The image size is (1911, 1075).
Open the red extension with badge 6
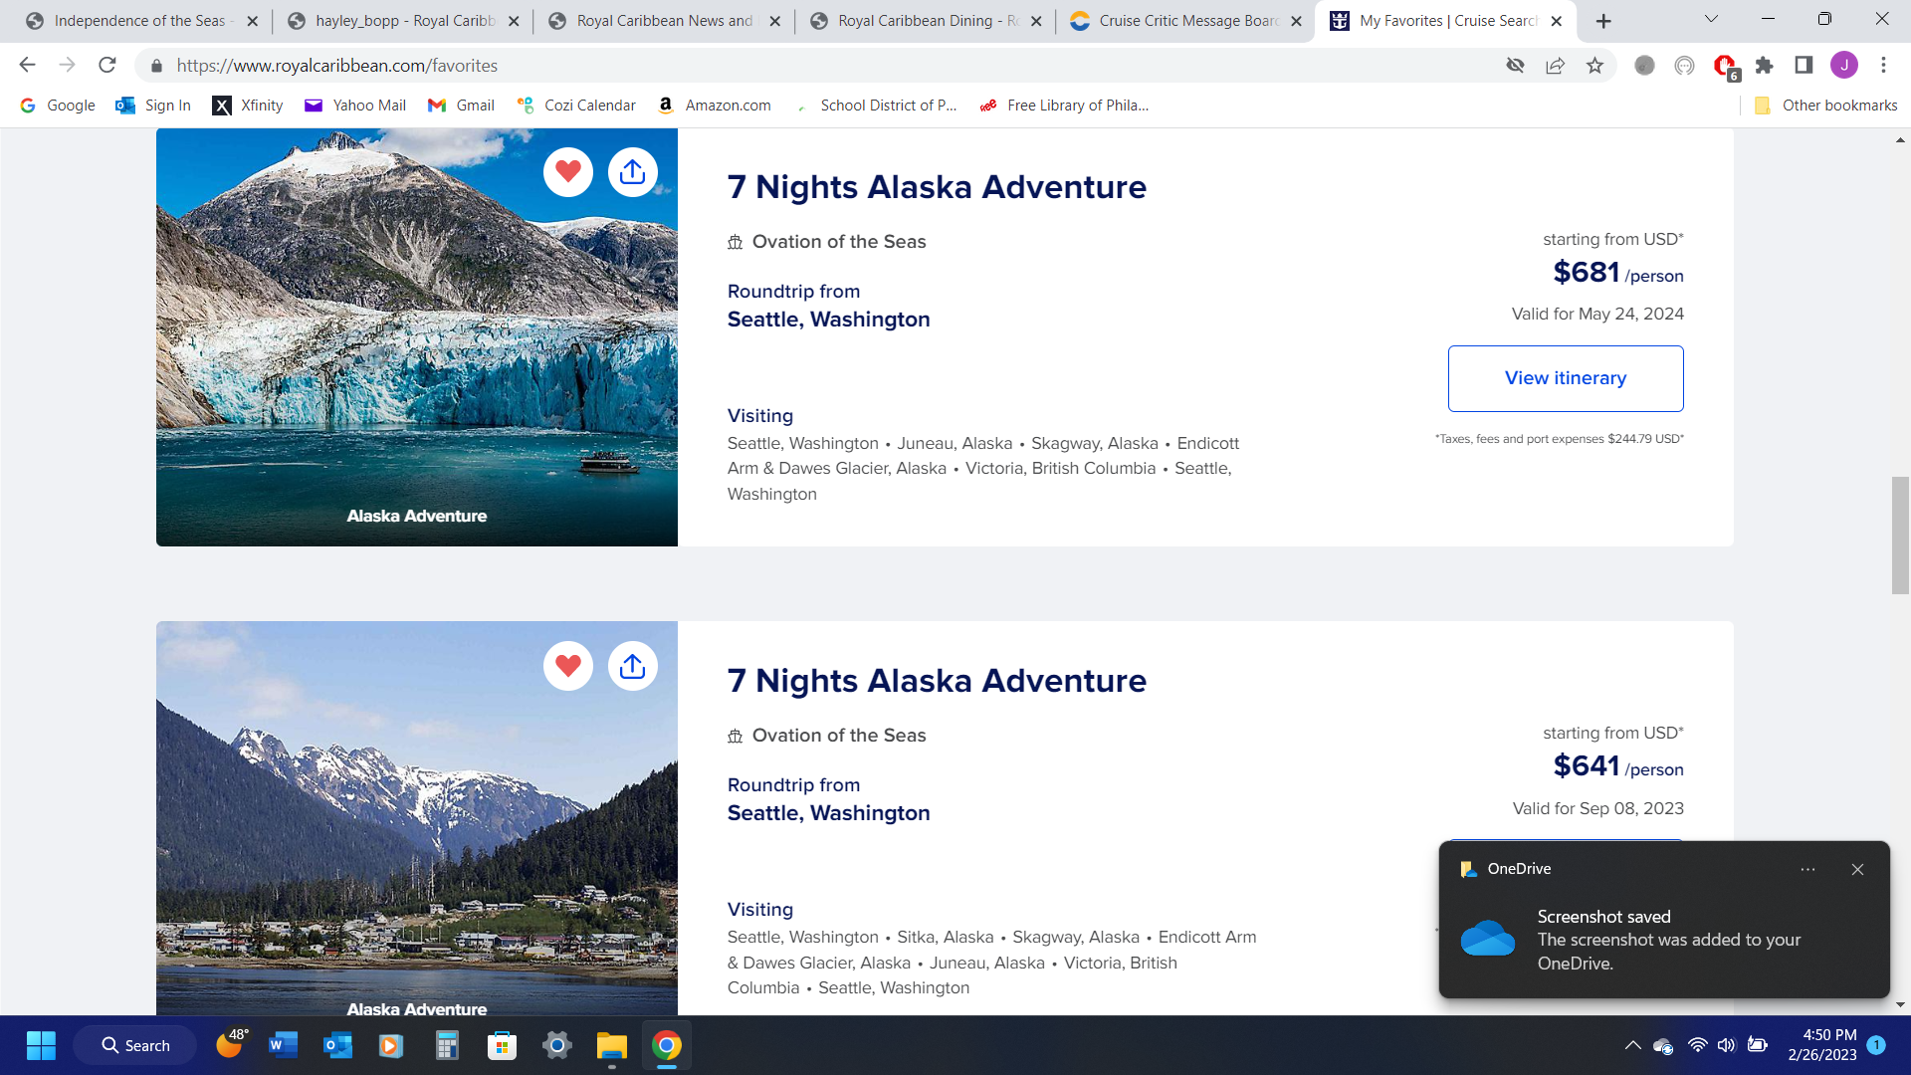click(x=1725, y=66)
